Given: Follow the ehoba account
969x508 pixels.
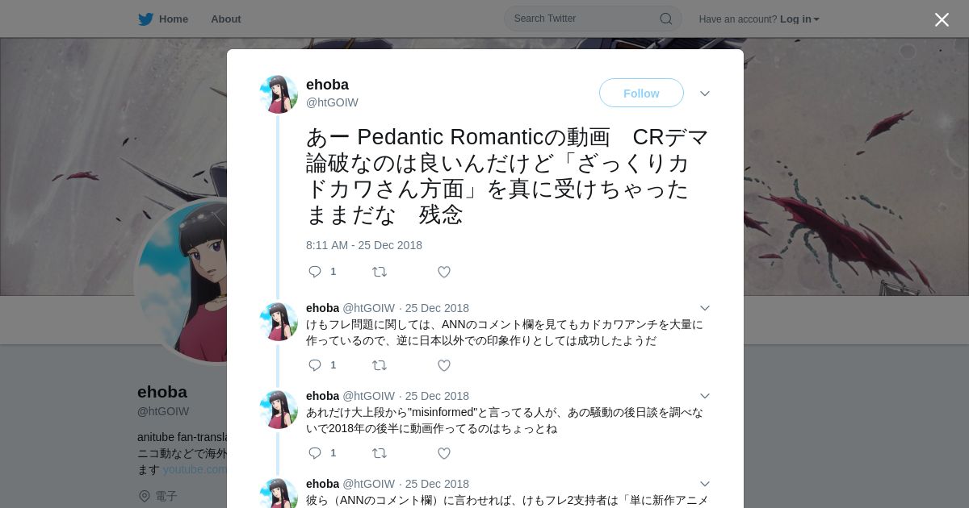Looking at the screenshot, I should (x=641, y=94).
